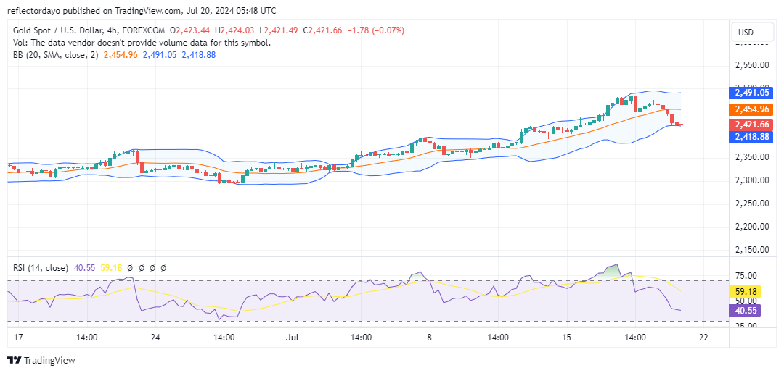Click the blue 2,491.05 value in BB legend
Image resolution: width=784 pixels, height=373 pixels.
pos(160,55)
